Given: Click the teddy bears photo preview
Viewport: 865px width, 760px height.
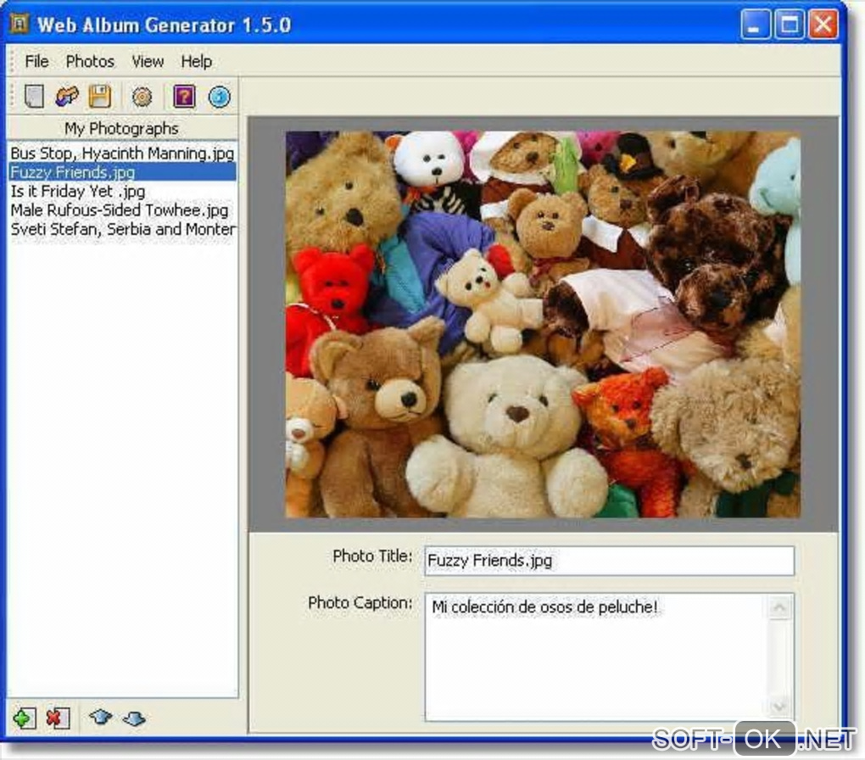Looking at the screenshot, I should (543, 324).
